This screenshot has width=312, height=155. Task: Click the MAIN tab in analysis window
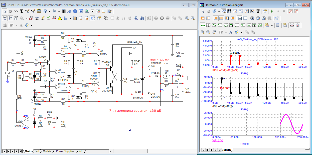pyautogui.click(x=227, y=150)
